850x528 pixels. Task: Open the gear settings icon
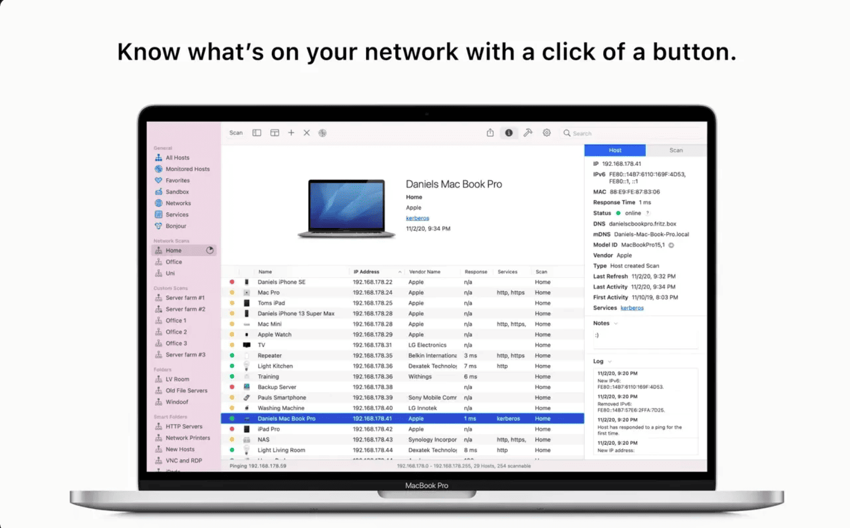pyautogui.click(x=547, y=133)
